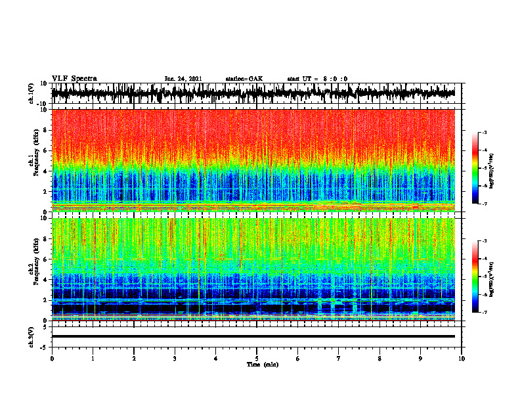Click the ch.1 spectrogram color scale bar

(x=475, y=168)
